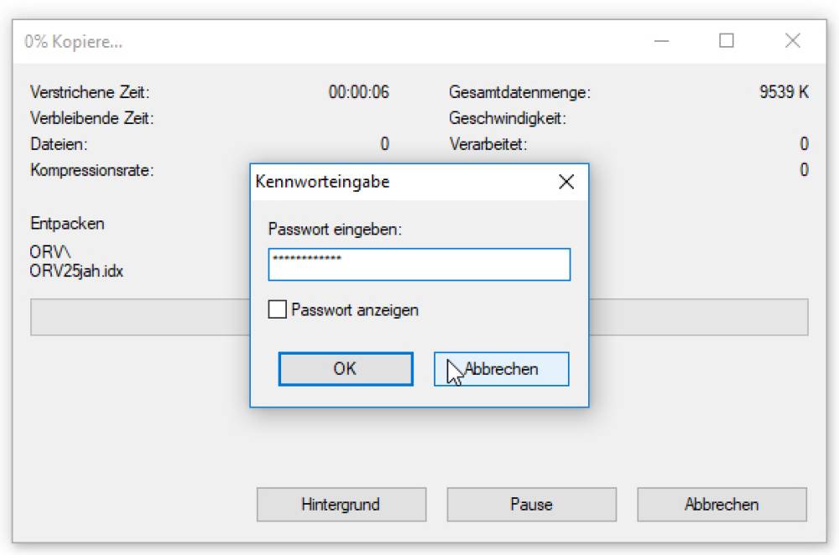Close the 0% Kopiere window
Image resolution: width=839 pixels, height=555 pixels.
point(792,41)
